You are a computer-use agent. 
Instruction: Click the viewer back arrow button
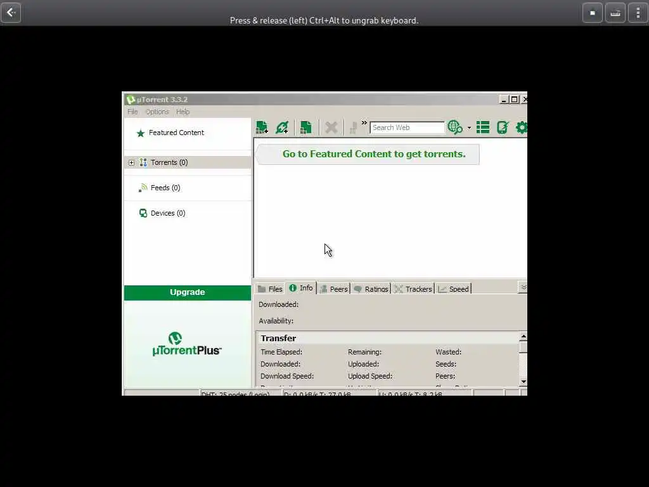pyautogui.click(x=11, y=13)
